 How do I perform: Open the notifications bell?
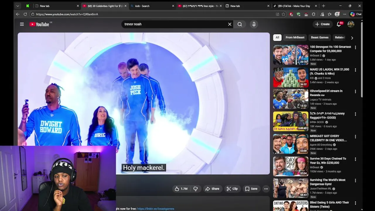coord(339,24)
